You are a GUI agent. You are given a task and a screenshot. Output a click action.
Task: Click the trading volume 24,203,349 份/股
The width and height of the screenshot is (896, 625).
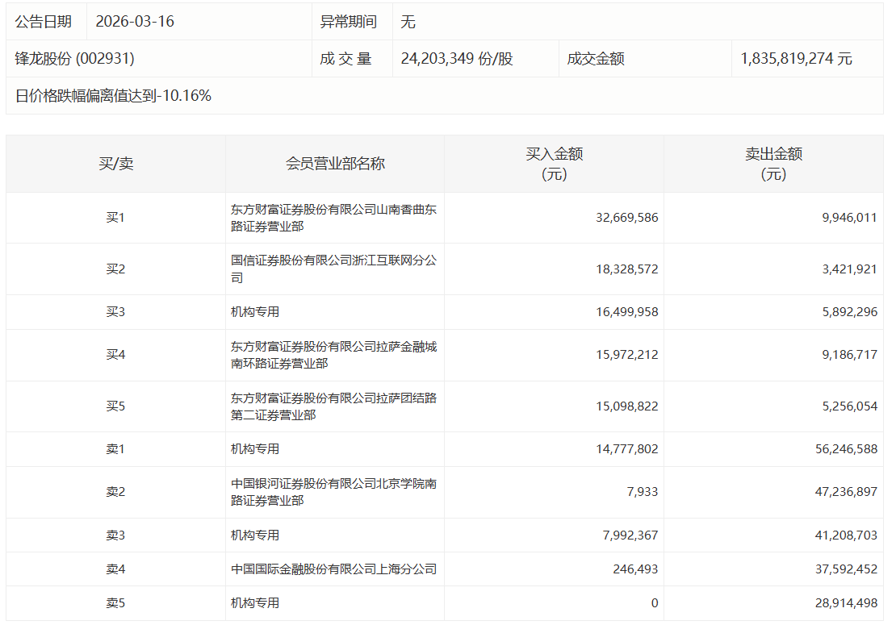coord(457,59)
